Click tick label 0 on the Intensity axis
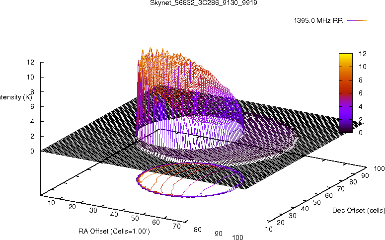The width and height of the screenshot is (385, 240). pos(32,152)
